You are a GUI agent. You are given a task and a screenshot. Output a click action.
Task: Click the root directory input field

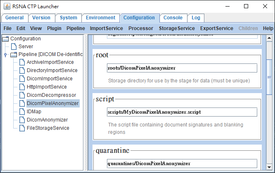[x=182, y=68]
